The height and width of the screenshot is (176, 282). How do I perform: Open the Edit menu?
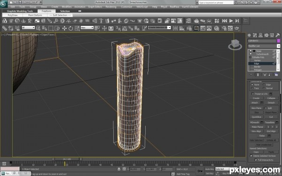(13, 7)
